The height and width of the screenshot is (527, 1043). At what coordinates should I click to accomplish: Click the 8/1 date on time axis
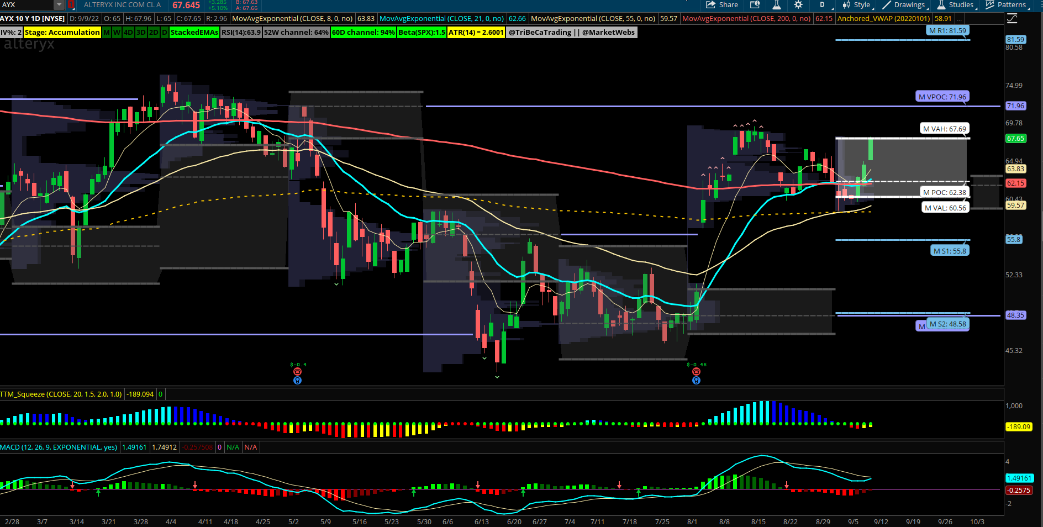(692, 522)
